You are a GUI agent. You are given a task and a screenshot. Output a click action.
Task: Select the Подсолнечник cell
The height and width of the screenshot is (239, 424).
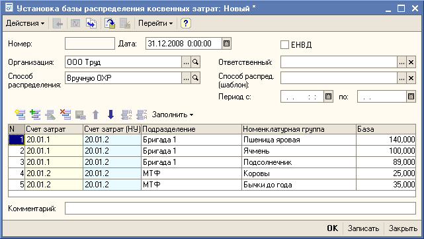(x=299, y=162)
